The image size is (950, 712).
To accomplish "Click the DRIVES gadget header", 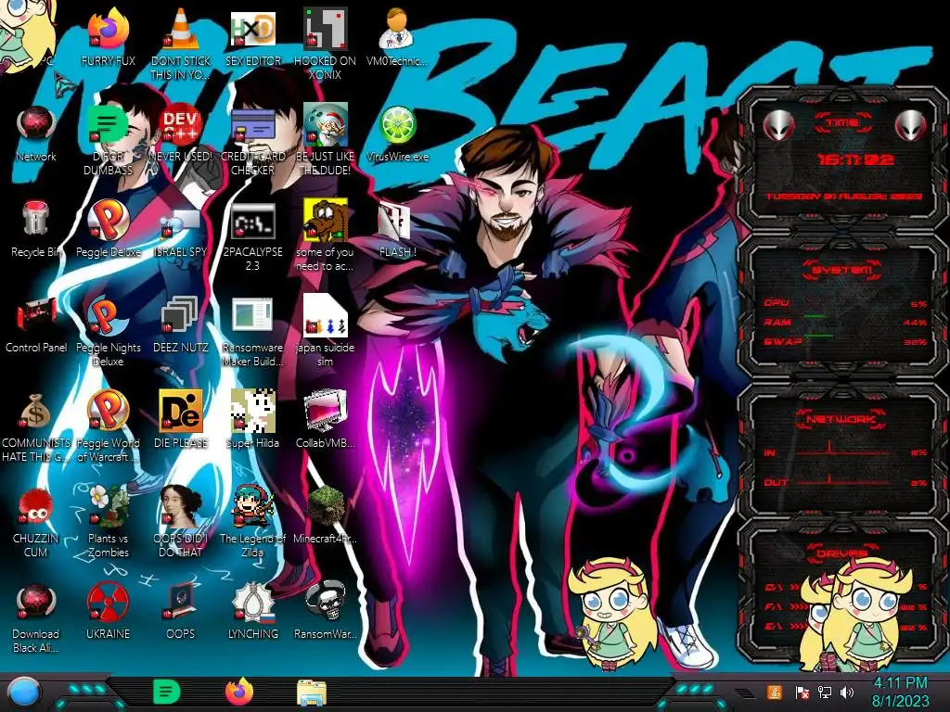I will pos(841,553).
